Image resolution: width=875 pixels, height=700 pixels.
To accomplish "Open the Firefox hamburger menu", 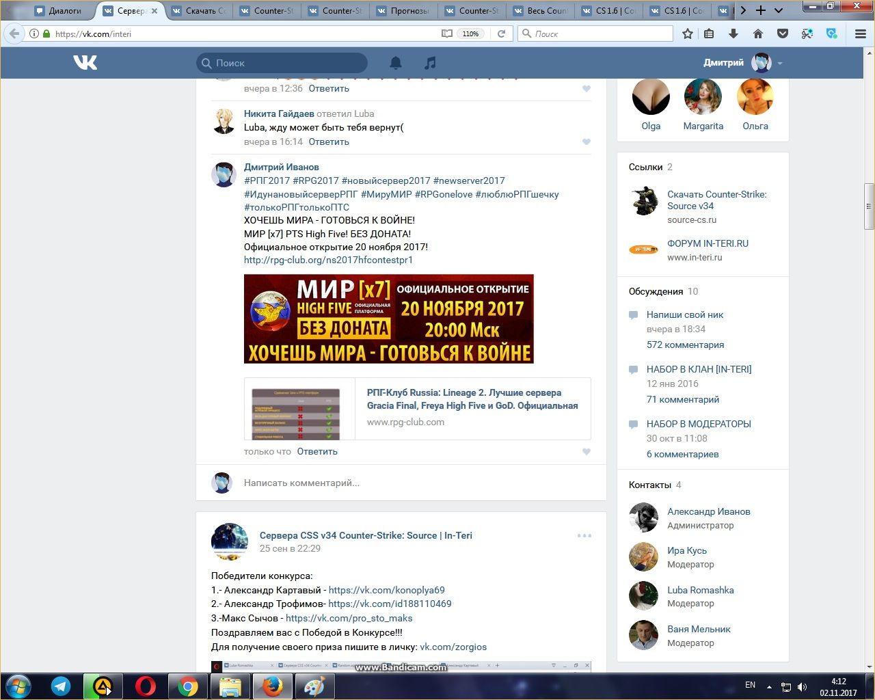I will tap(861, 33).
